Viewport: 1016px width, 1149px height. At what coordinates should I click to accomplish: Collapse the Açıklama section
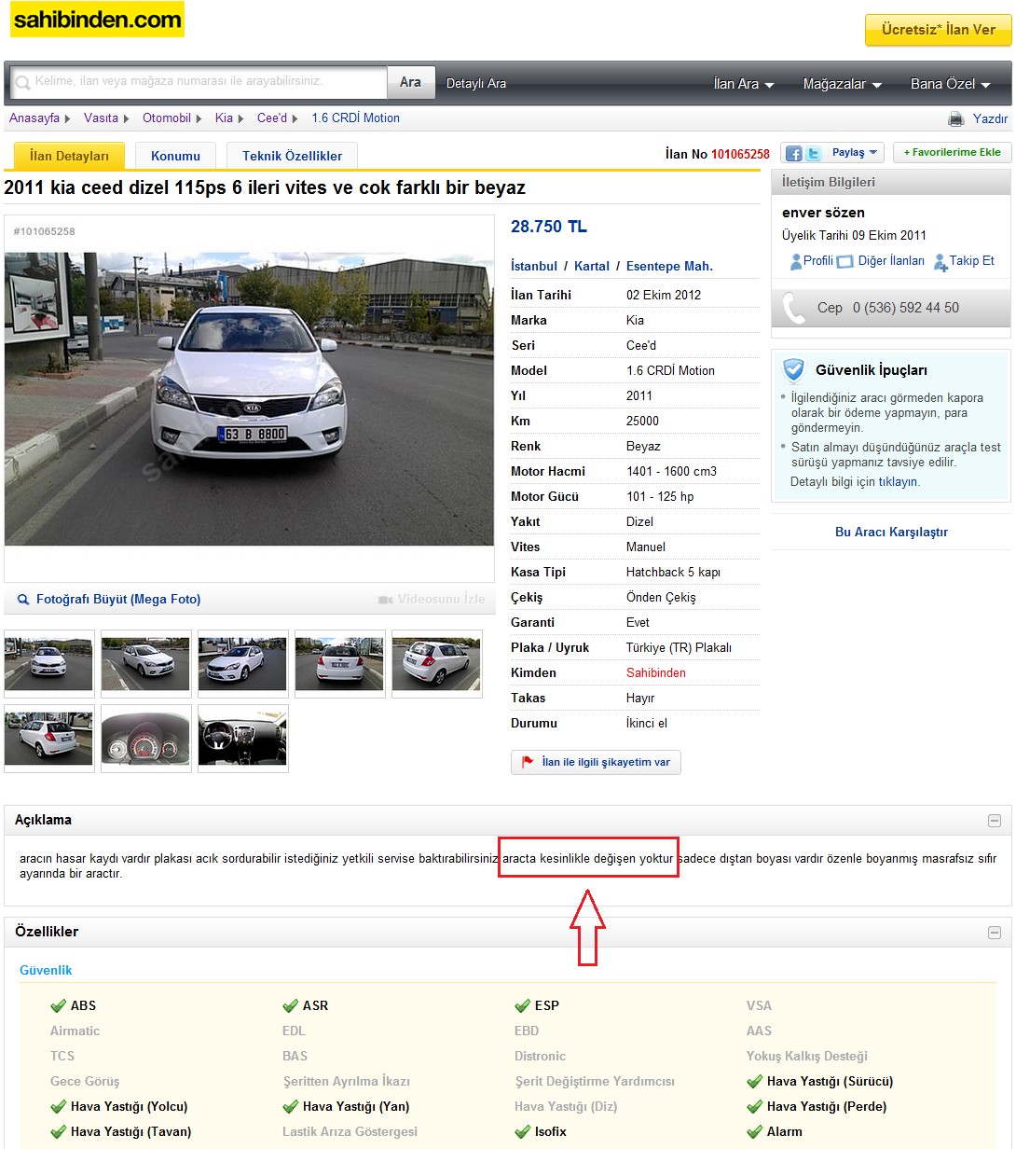pyautogui.click(x=995, y=821)
